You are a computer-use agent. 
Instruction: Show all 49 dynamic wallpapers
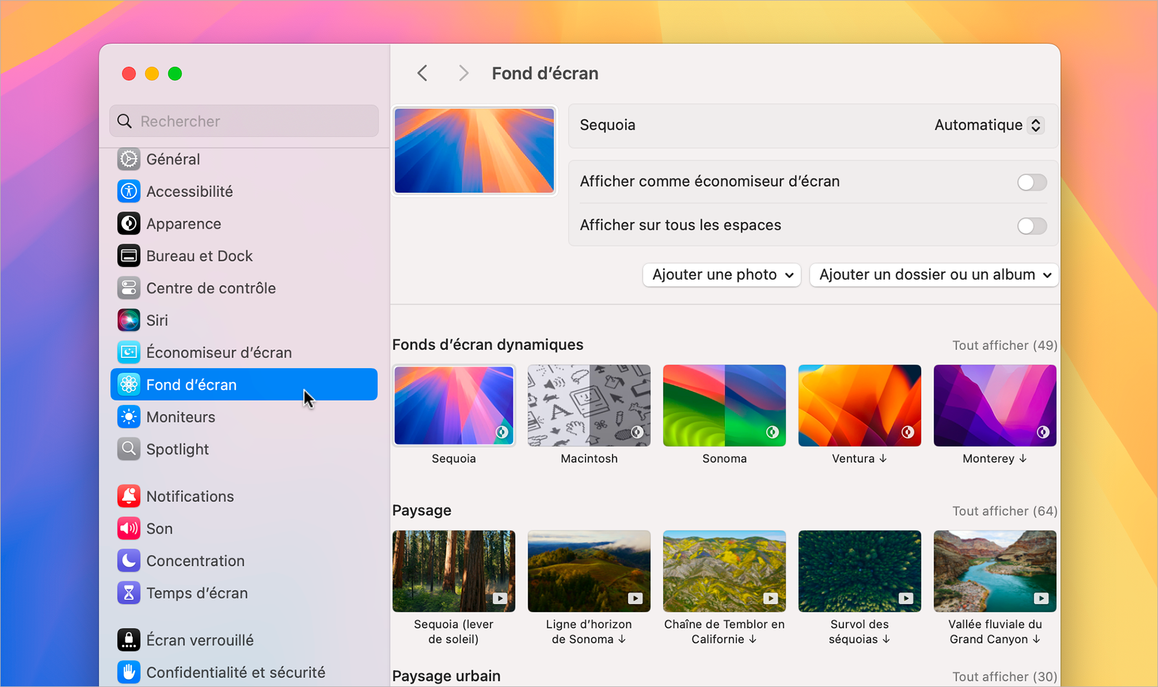pos(1004,345)
